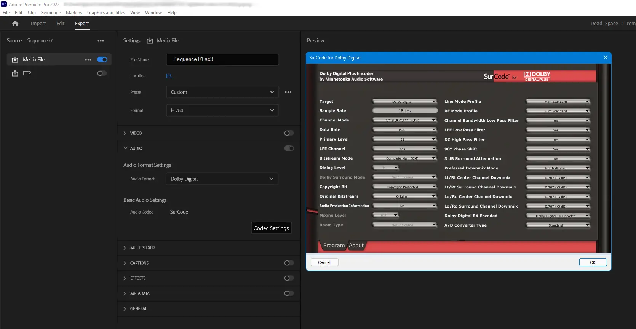Screen dimensions: 636x329
Task: Open Media File destination options menu
Action: point(88,60)
